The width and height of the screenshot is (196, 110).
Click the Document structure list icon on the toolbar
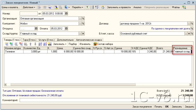click(x=92, y=7)
